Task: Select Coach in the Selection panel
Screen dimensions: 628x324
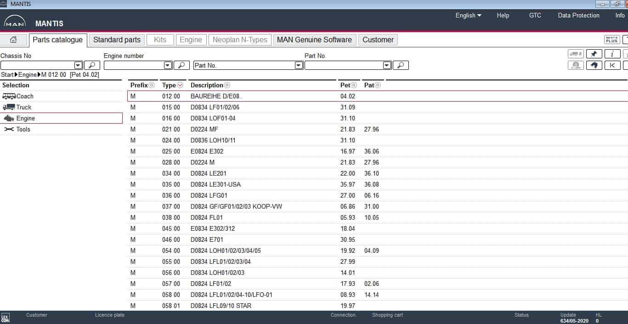Action: click(x=62, y=96)
